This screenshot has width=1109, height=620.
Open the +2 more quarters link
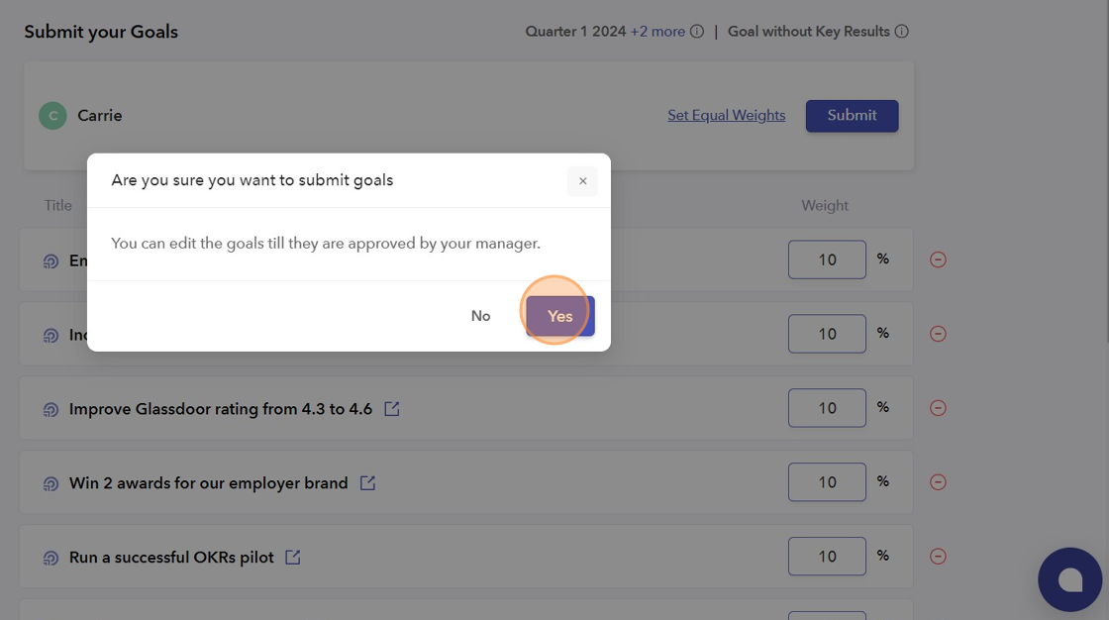(657, 32)
